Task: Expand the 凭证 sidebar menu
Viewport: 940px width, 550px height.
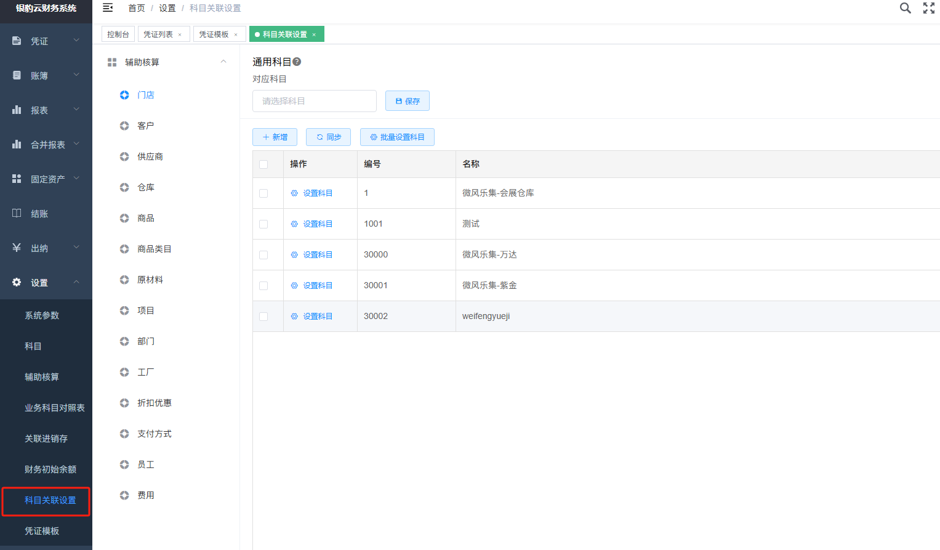Action: [46, 41]
